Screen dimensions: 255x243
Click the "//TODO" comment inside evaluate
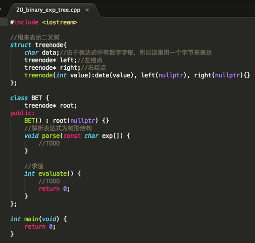tap(49, 181)
